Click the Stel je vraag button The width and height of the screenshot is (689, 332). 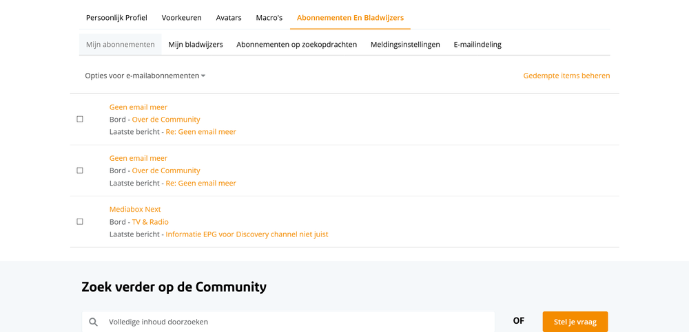(x=575, y=322)
